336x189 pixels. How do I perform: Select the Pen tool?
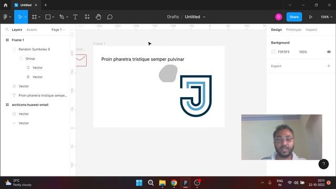(x=62, y=17)
